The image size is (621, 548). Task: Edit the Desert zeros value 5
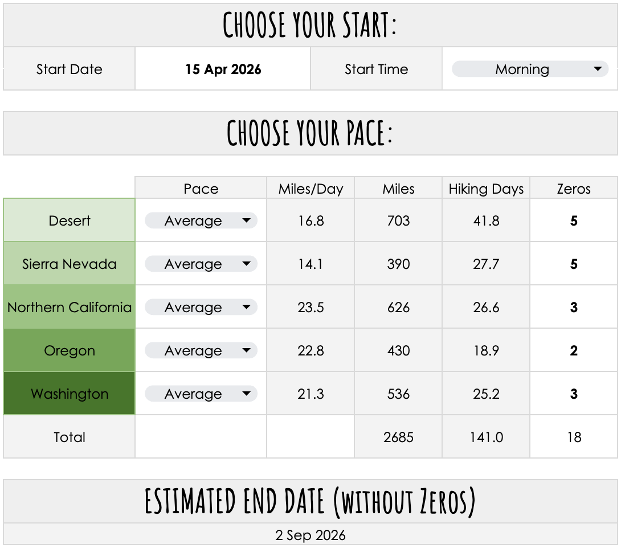coord(574,220)
